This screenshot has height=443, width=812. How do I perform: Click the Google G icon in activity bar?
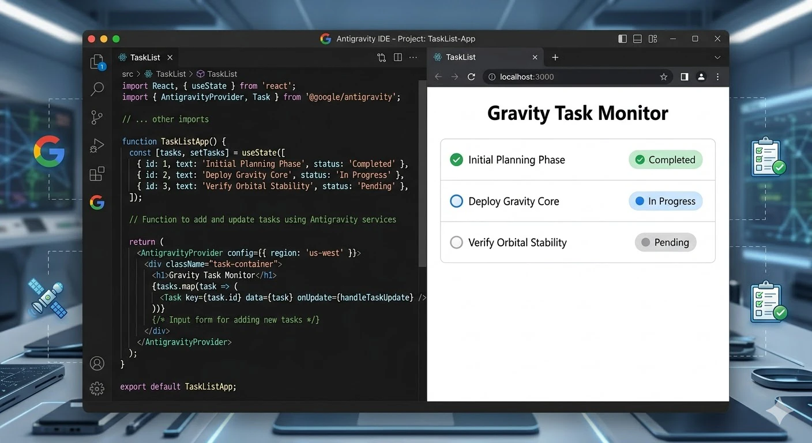click(97, 202)
